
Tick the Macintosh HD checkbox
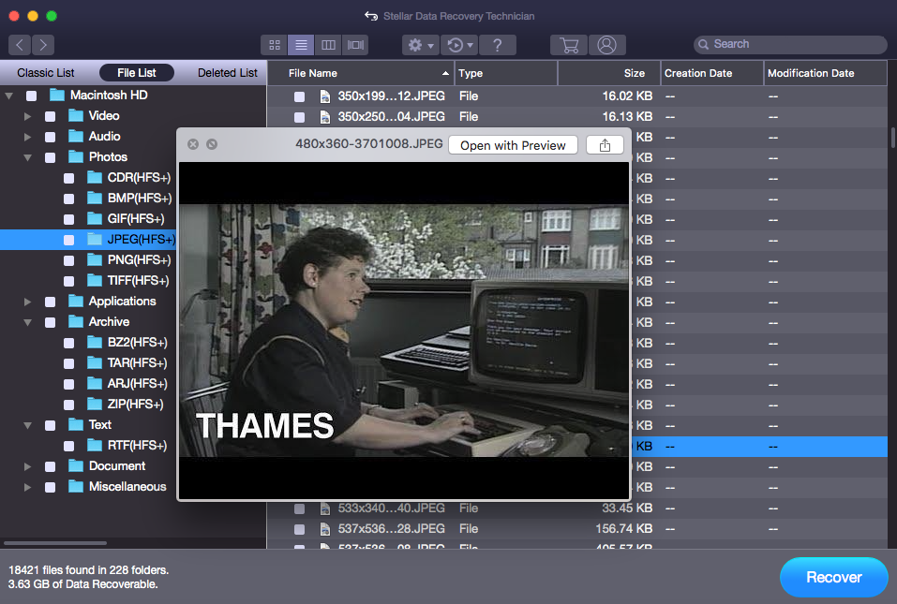point(32,96)
